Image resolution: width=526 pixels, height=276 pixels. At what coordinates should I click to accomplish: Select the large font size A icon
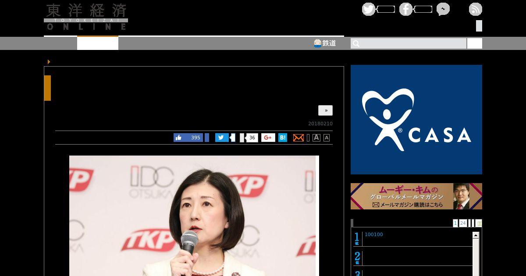point(316,138)
